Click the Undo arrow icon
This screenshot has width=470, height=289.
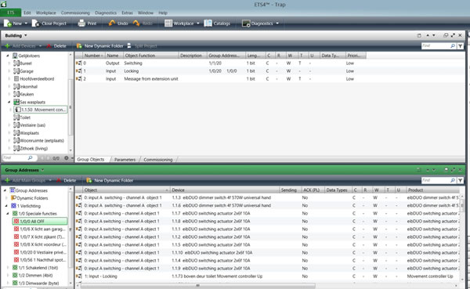click(x=112, y=23)
